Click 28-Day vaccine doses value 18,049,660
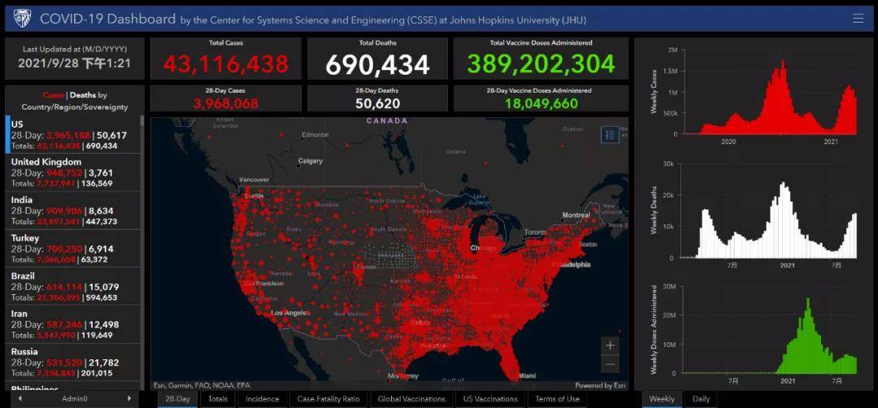Image resolution: width=878 pixels, height=408 pixels. (541, 103)
